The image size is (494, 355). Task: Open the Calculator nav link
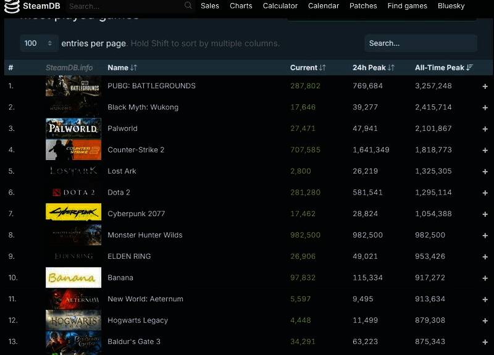pyautogui.click(x=280, y=6)
